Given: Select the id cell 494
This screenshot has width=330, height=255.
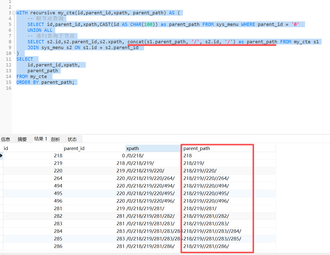Looking at the screenshot, I should click(x=33, y=186).
